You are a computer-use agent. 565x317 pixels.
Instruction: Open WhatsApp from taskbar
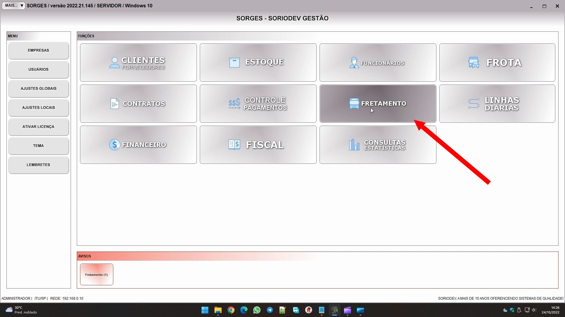point(257,310)
